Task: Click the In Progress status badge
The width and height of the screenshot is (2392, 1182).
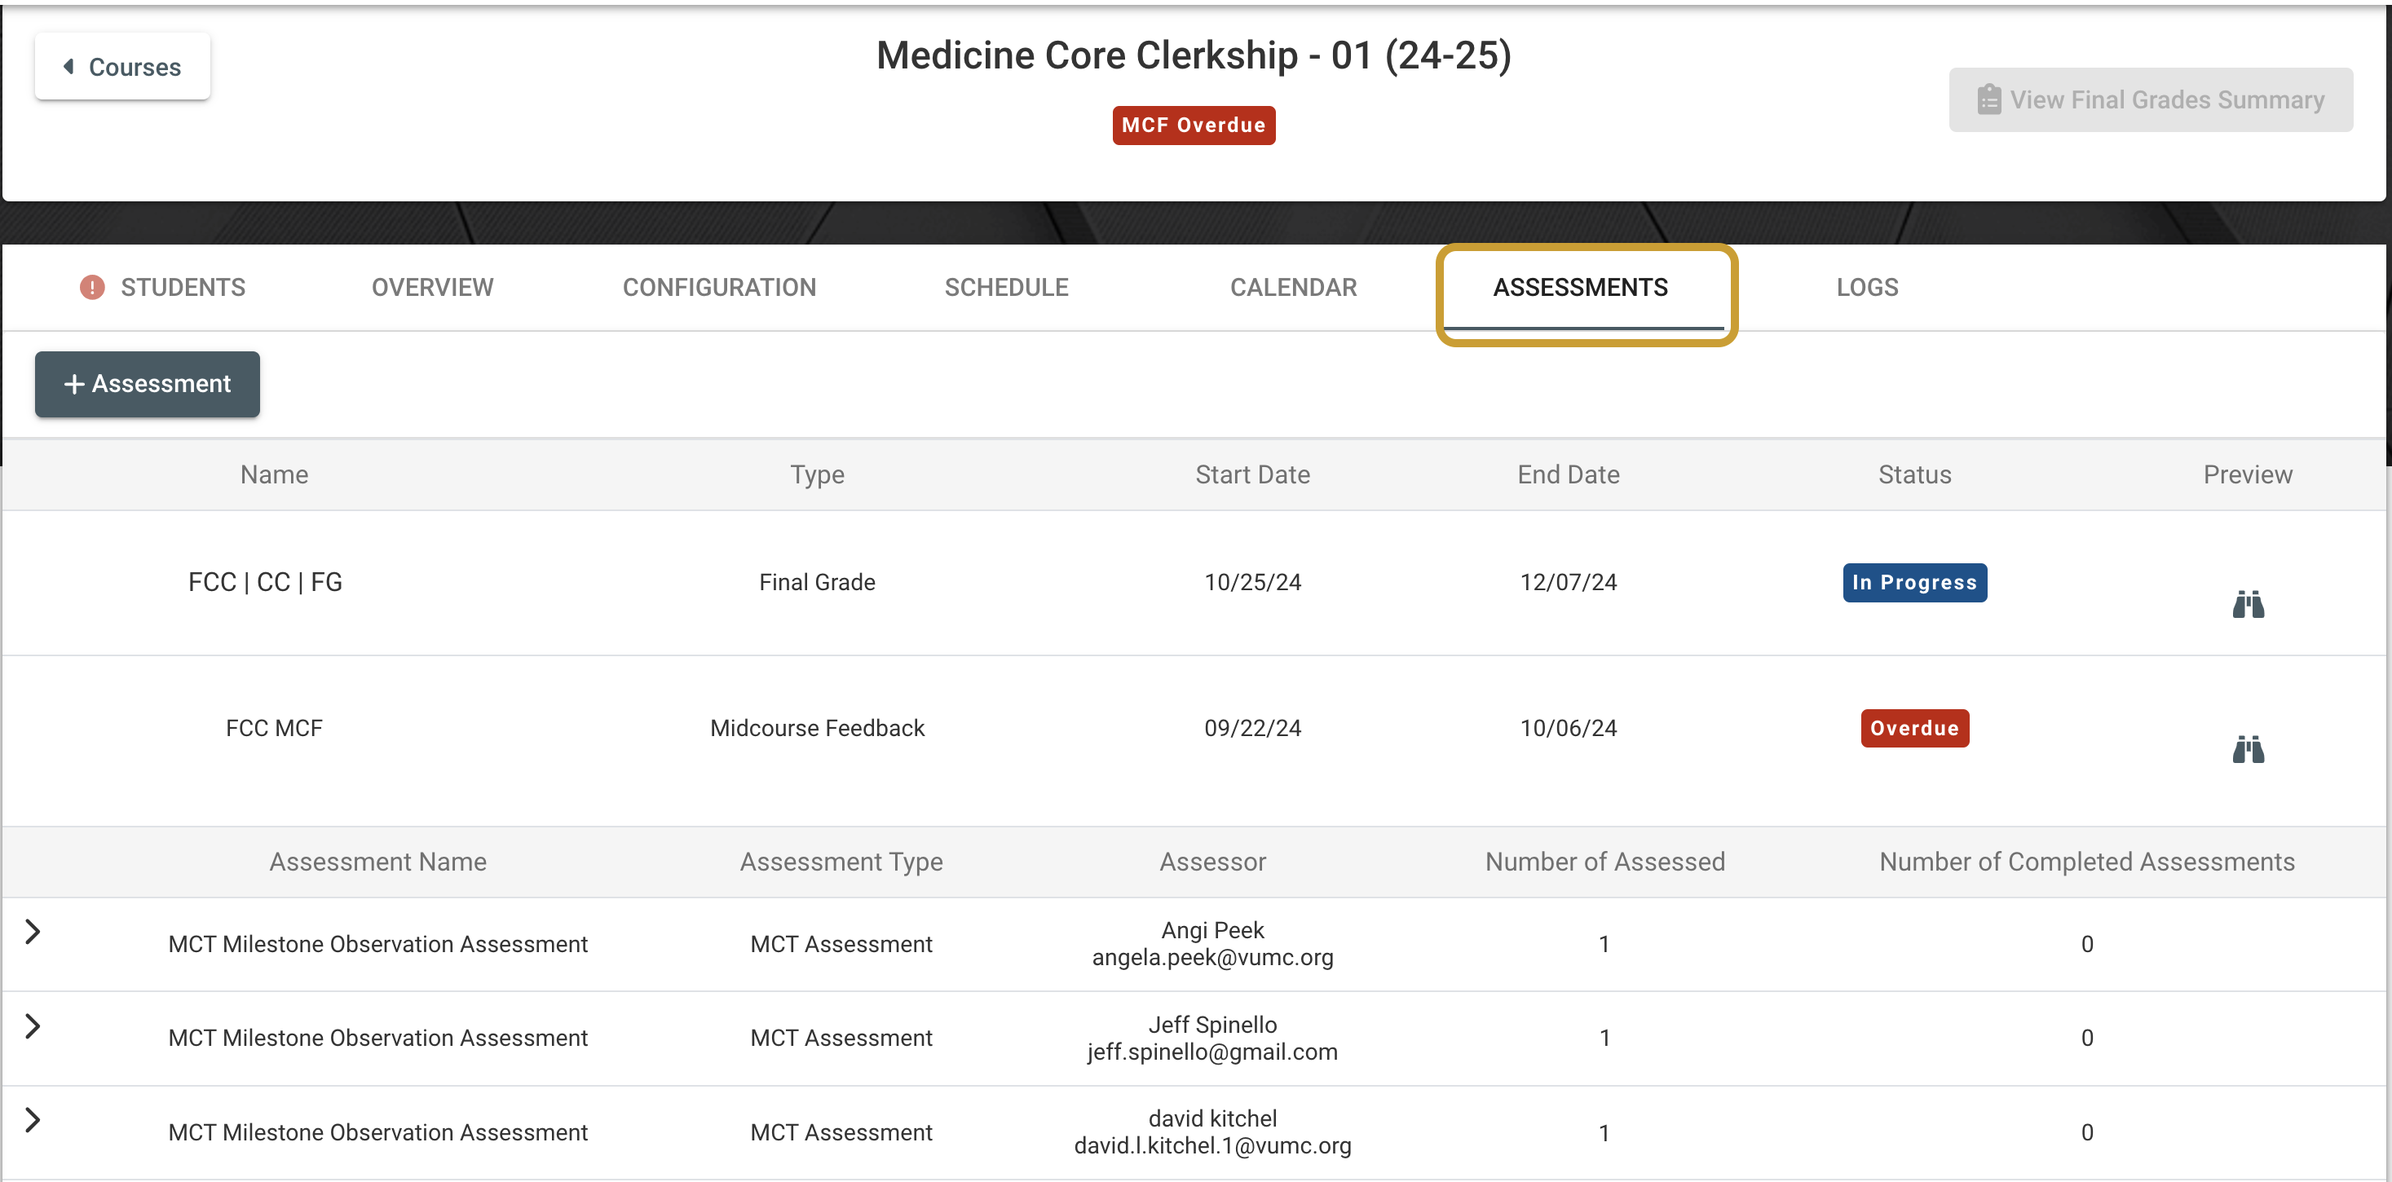Action: point(1915,583)
